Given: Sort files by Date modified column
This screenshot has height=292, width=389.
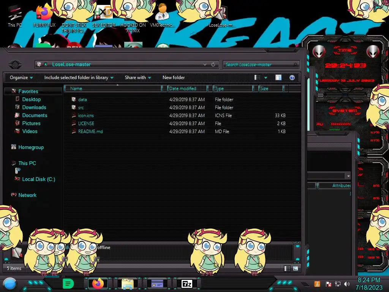Looking at the screenshot, I should pyautogui.click(x=188, y=88).
